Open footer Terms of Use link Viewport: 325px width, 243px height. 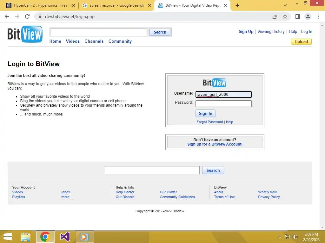click(224, 197)
